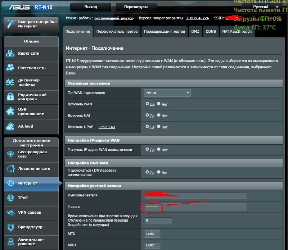Select Да for automatic WAN IP address
Viewport: 288px width, 250px height.
pos(147,149)
